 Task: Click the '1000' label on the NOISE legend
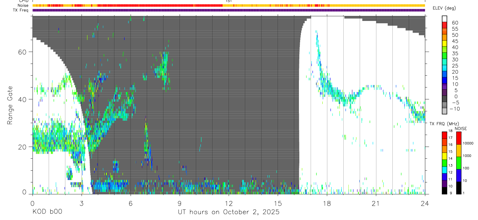[467, 156]
